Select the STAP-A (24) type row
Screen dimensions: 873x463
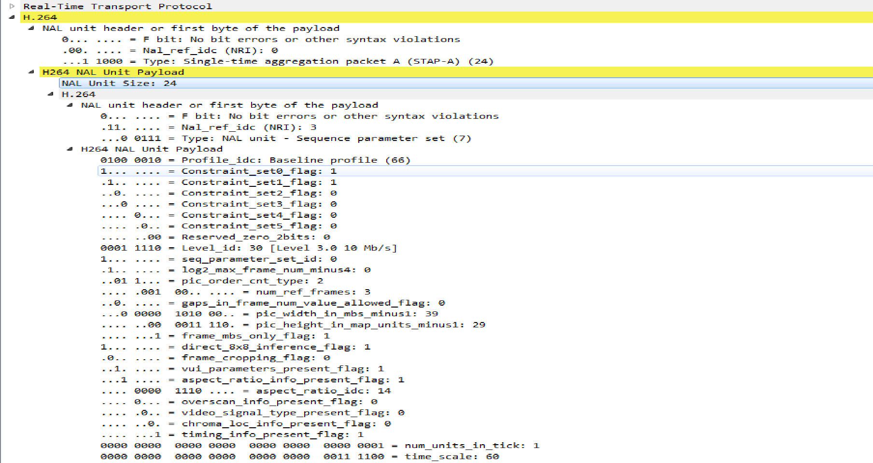tap(278, 61)
